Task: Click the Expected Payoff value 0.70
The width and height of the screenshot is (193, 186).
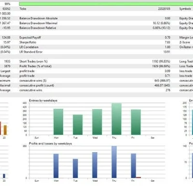Action: (x=167, y=38)
